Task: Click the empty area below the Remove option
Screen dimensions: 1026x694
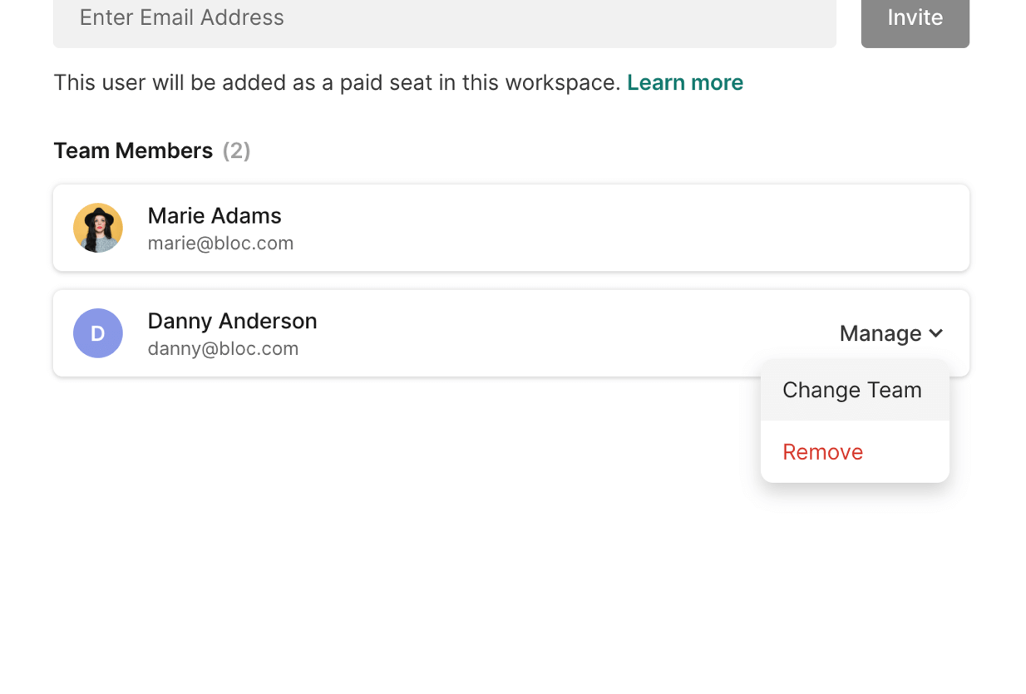Action: (854, 565)
